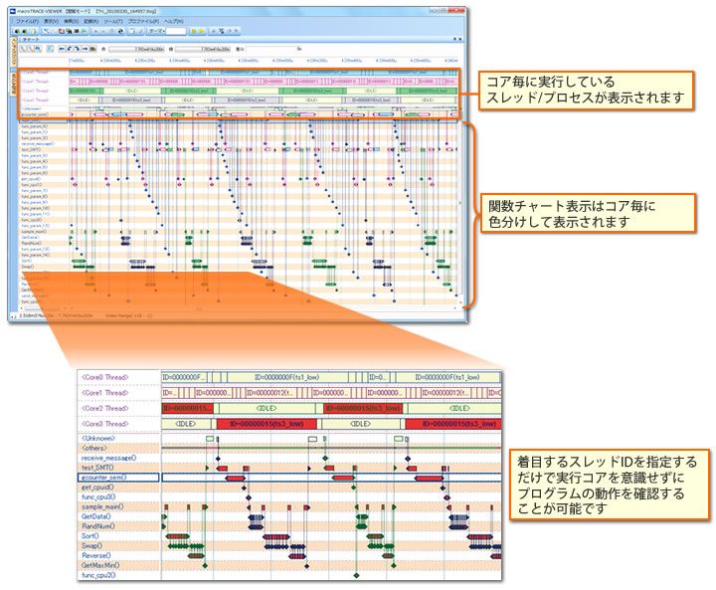716x590 pixels.
Task: Open the テーマ dropdown label
Action: [157, 31]
